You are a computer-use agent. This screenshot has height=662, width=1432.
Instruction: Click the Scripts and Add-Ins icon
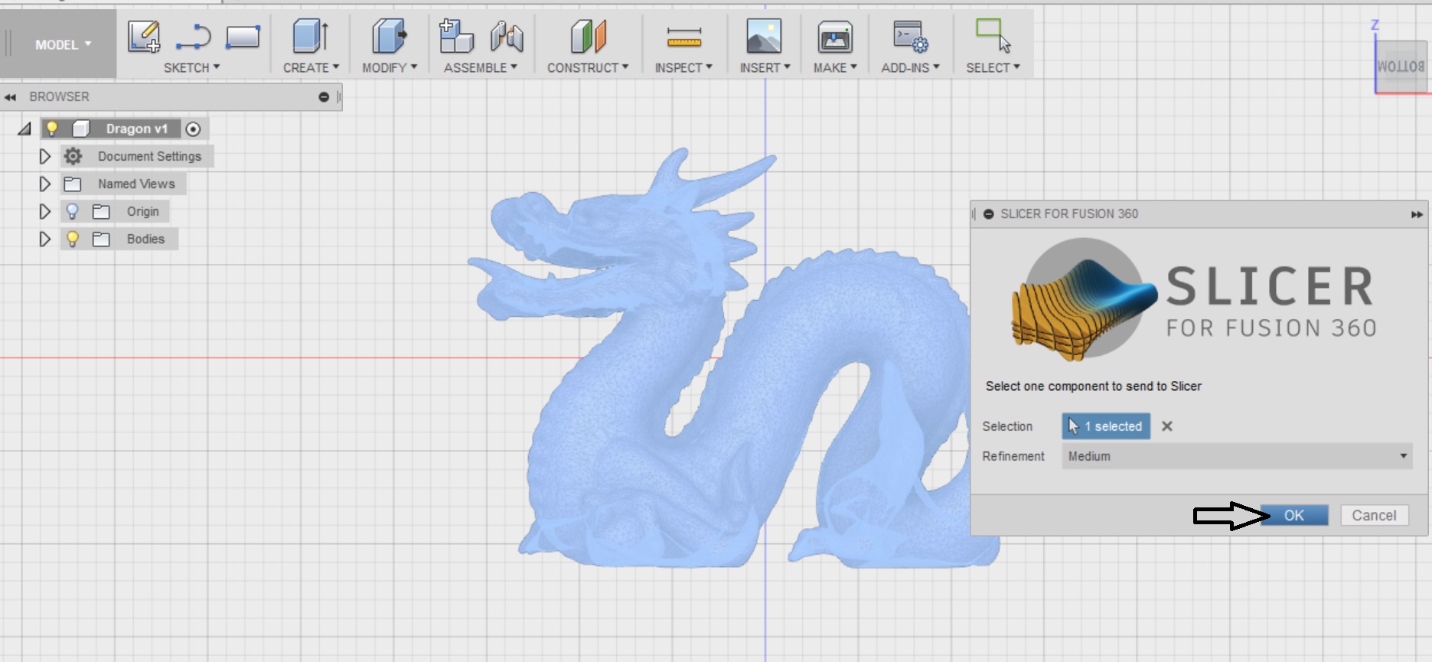[x=910, y=36]
